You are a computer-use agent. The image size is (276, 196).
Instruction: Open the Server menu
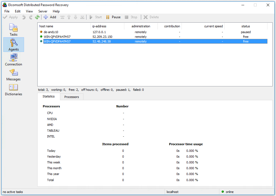(x=43, y=11)
